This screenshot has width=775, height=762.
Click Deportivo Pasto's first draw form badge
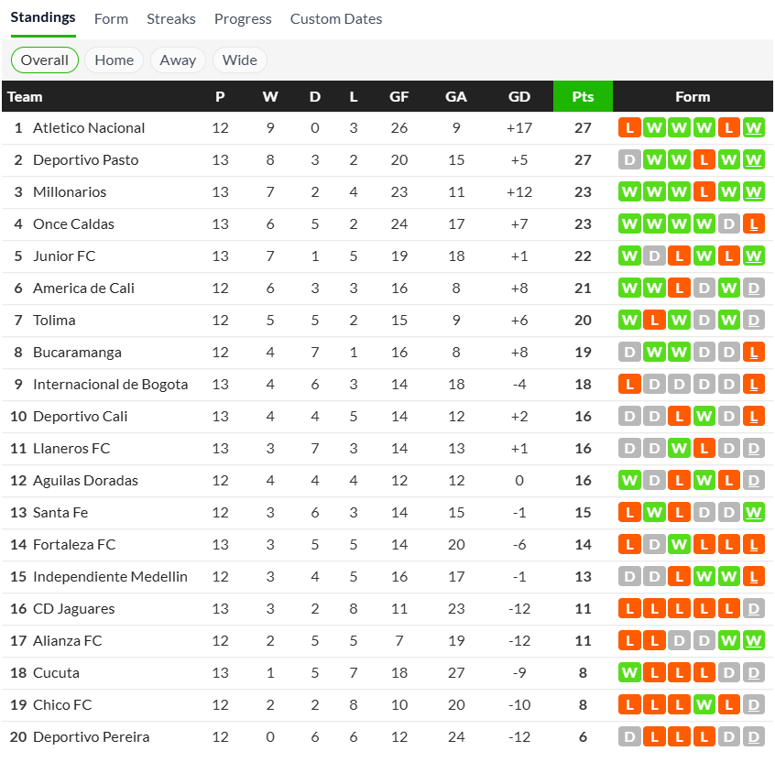(629, 160)
